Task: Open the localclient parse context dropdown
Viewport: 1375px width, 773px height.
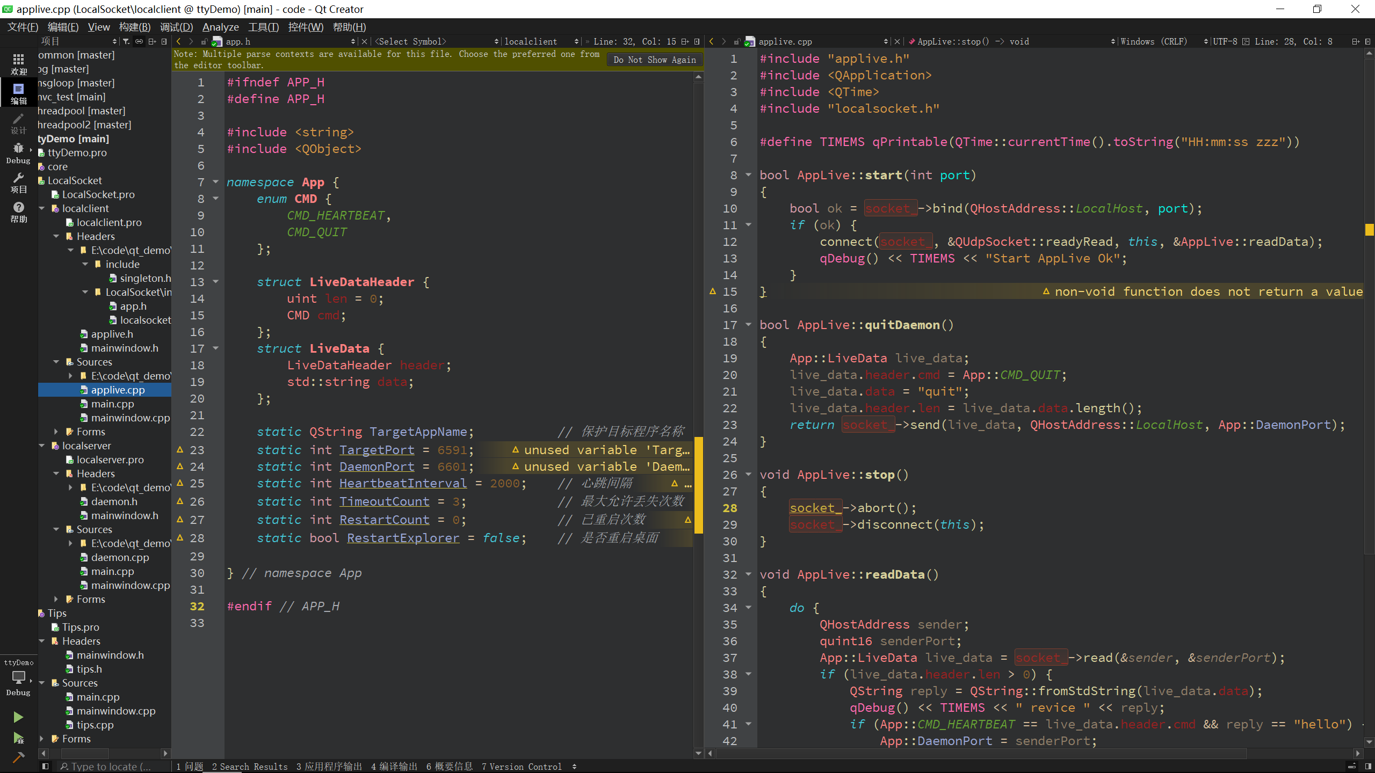Action: [541, 41]
